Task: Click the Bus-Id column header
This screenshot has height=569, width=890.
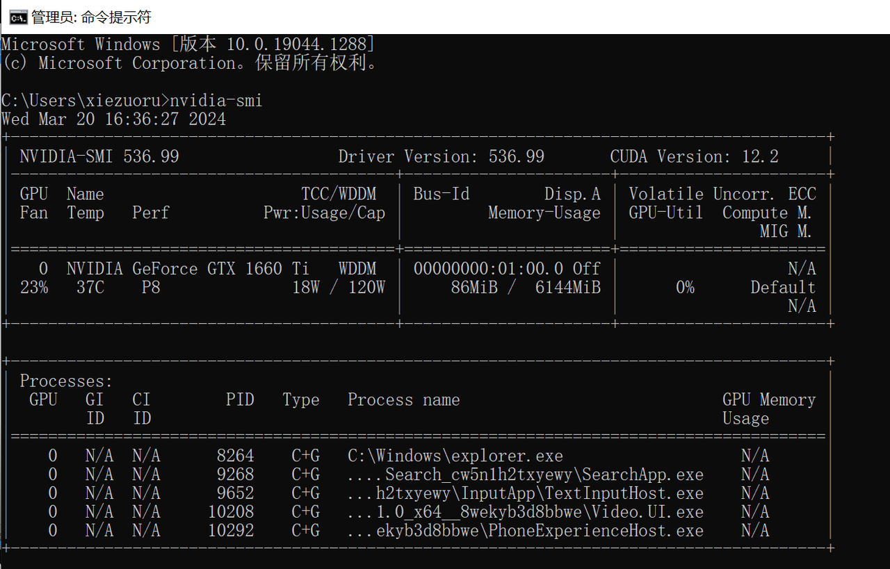Action: click(442, 194)
